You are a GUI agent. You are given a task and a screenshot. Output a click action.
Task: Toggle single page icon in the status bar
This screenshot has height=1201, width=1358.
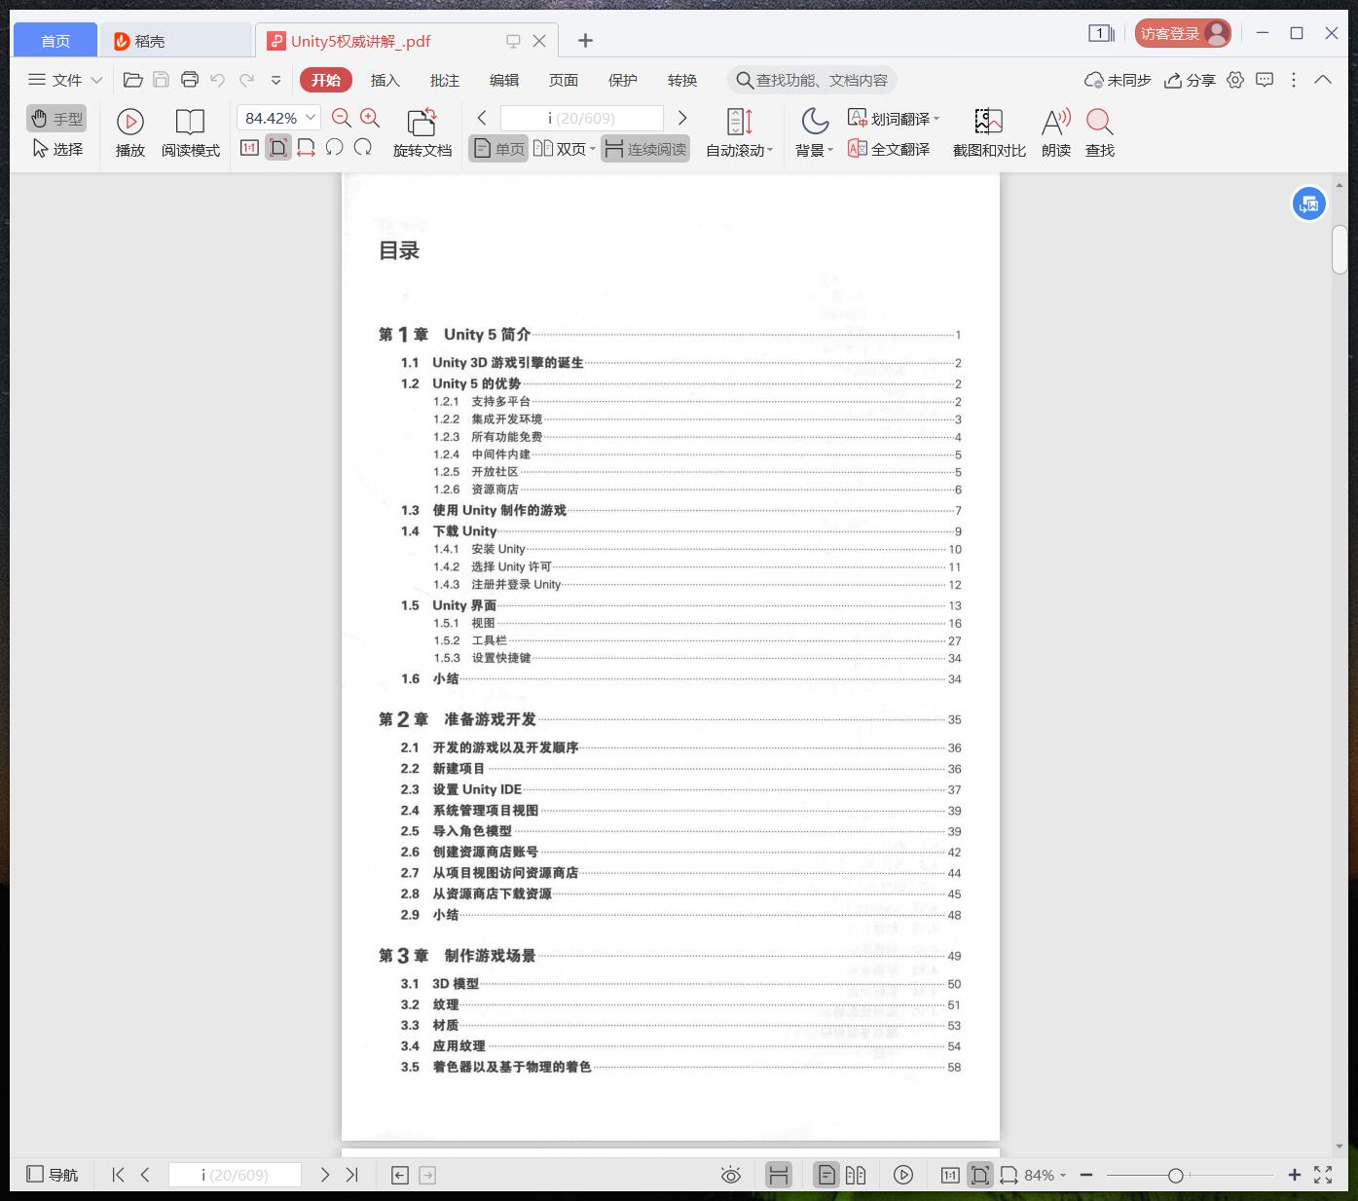(x=826, y=1175)
